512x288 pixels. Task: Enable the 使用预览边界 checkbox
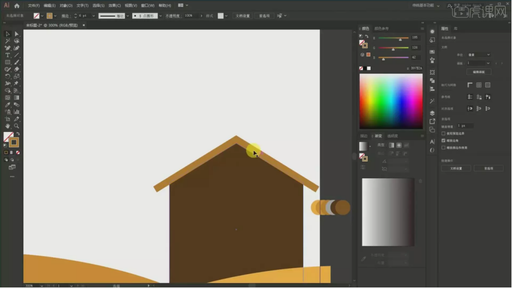[444, 133]
